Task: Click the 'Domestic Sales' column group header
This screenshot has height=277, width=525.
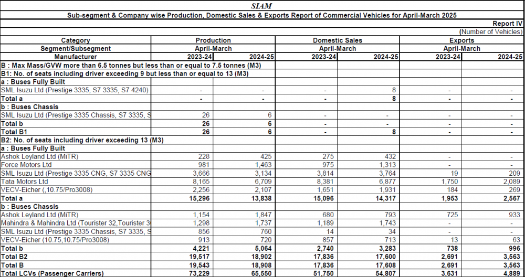Action: pyautogui.click(x=338, y=40)
